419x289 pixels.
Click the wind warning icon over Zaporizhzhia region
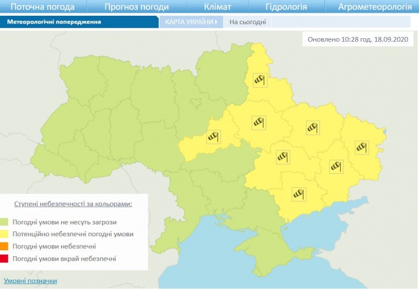point(299,193)
